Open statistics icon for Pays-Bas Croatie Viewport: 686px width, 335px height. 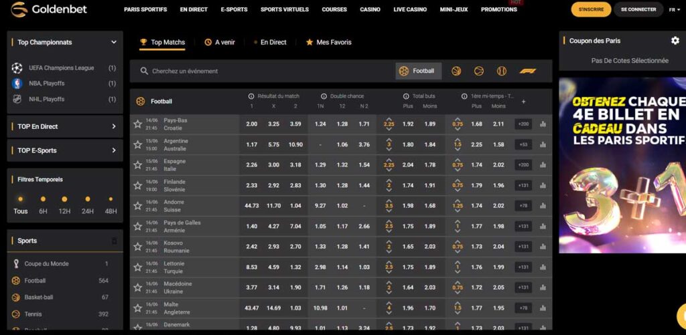click(x=543, y=124)
